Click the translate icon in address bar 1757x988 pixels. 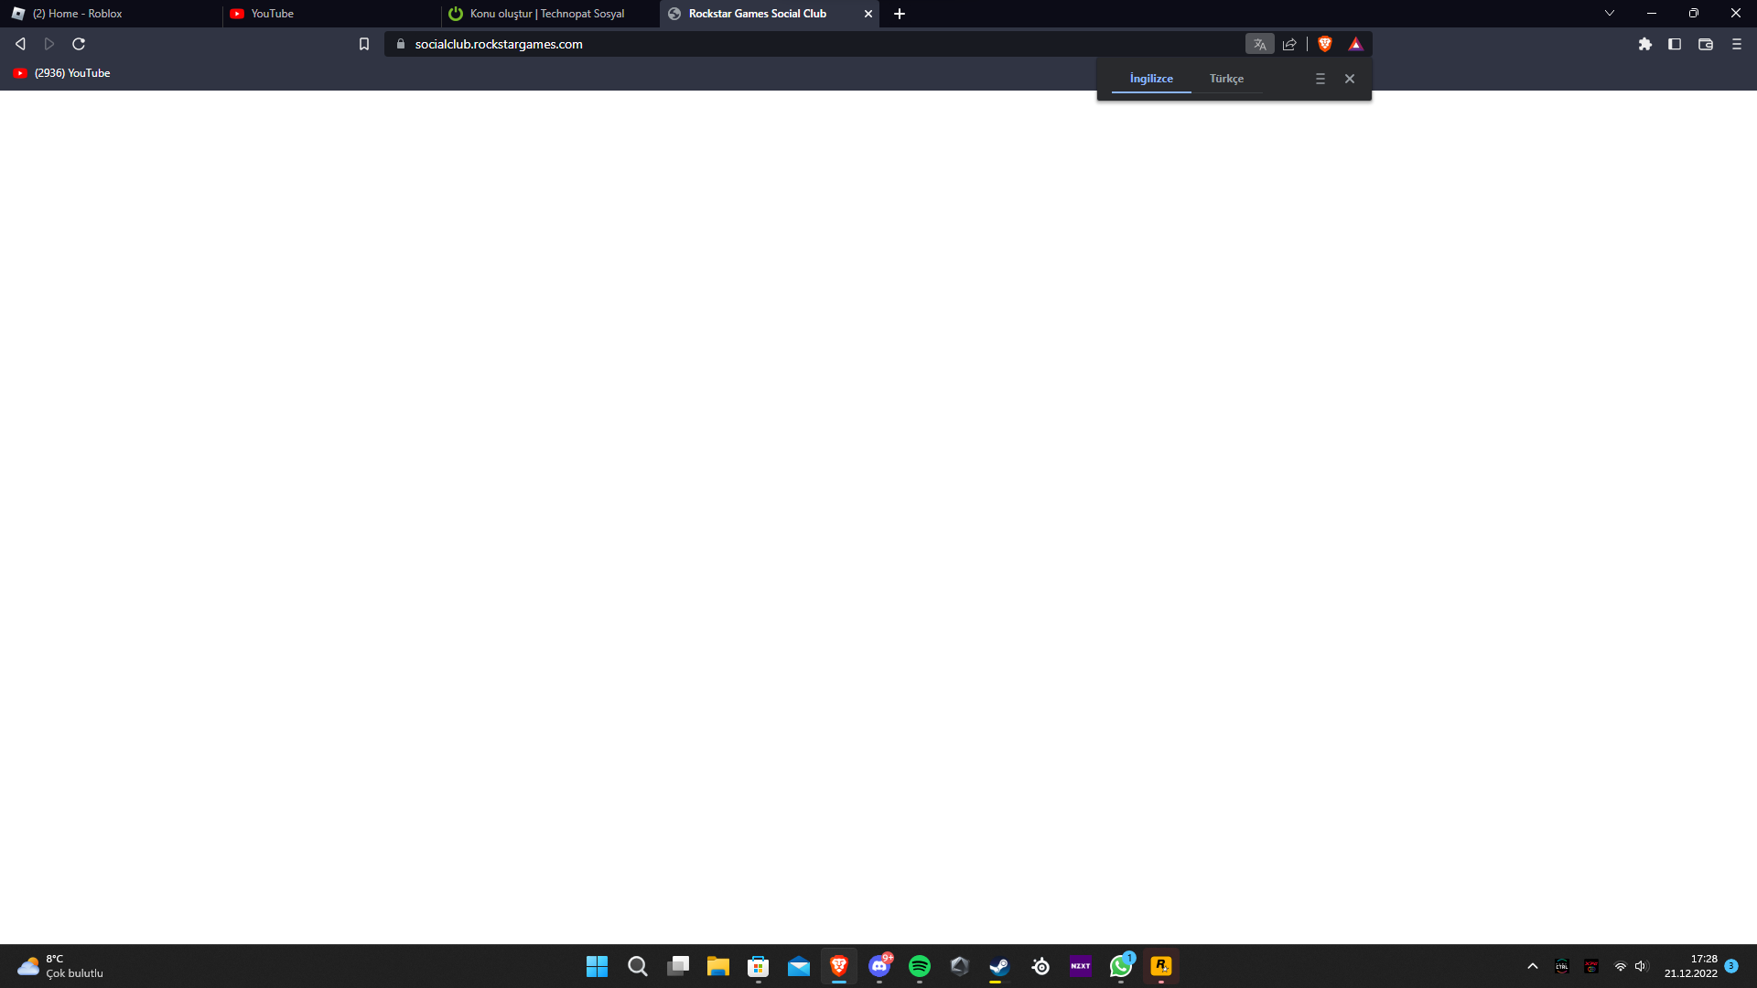(1259, 44)
